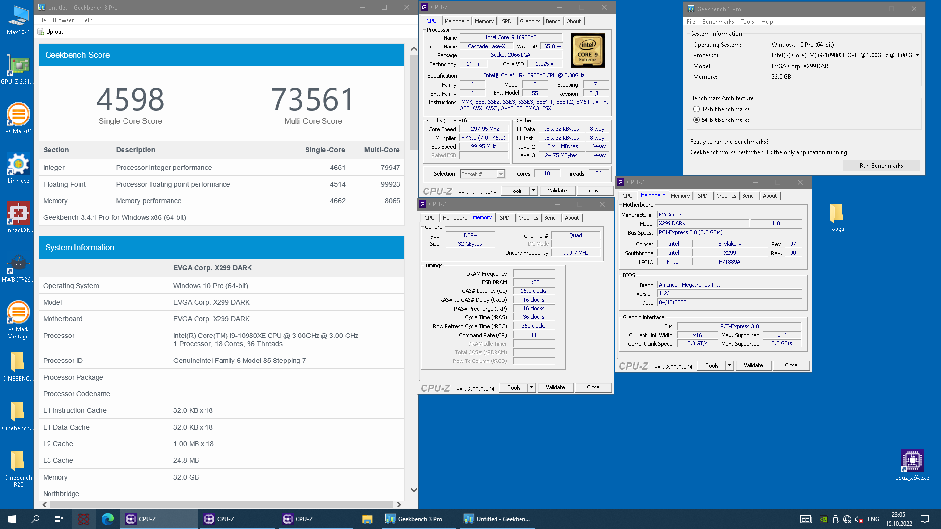
Task: Open the PCMark04 desktop icon
Action: tap(18, 119)
